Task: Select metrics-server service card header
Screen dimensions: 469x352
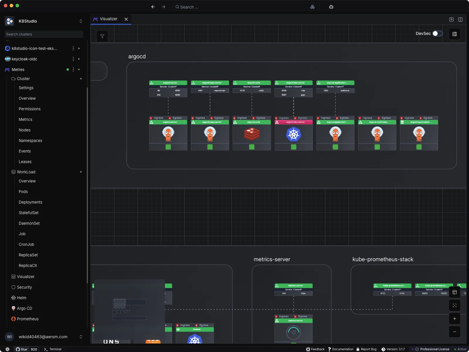Action: point(294,285)
